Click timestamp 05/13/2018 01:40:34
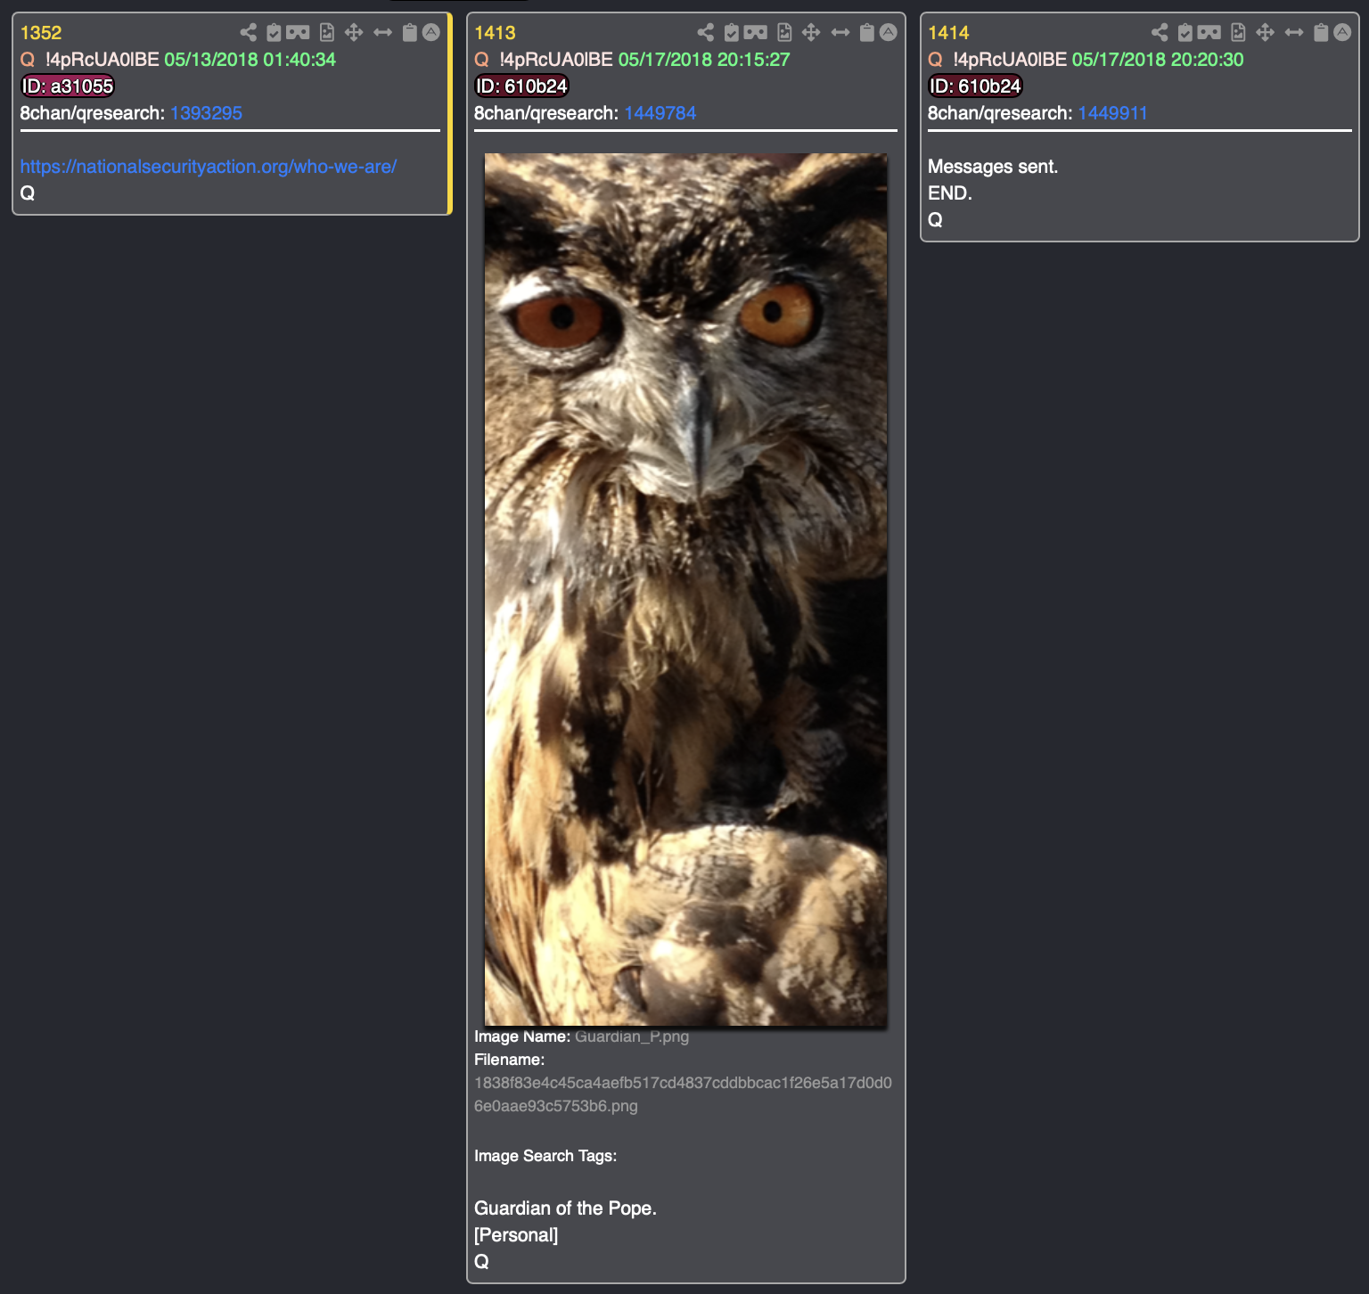 pos(250,60)
